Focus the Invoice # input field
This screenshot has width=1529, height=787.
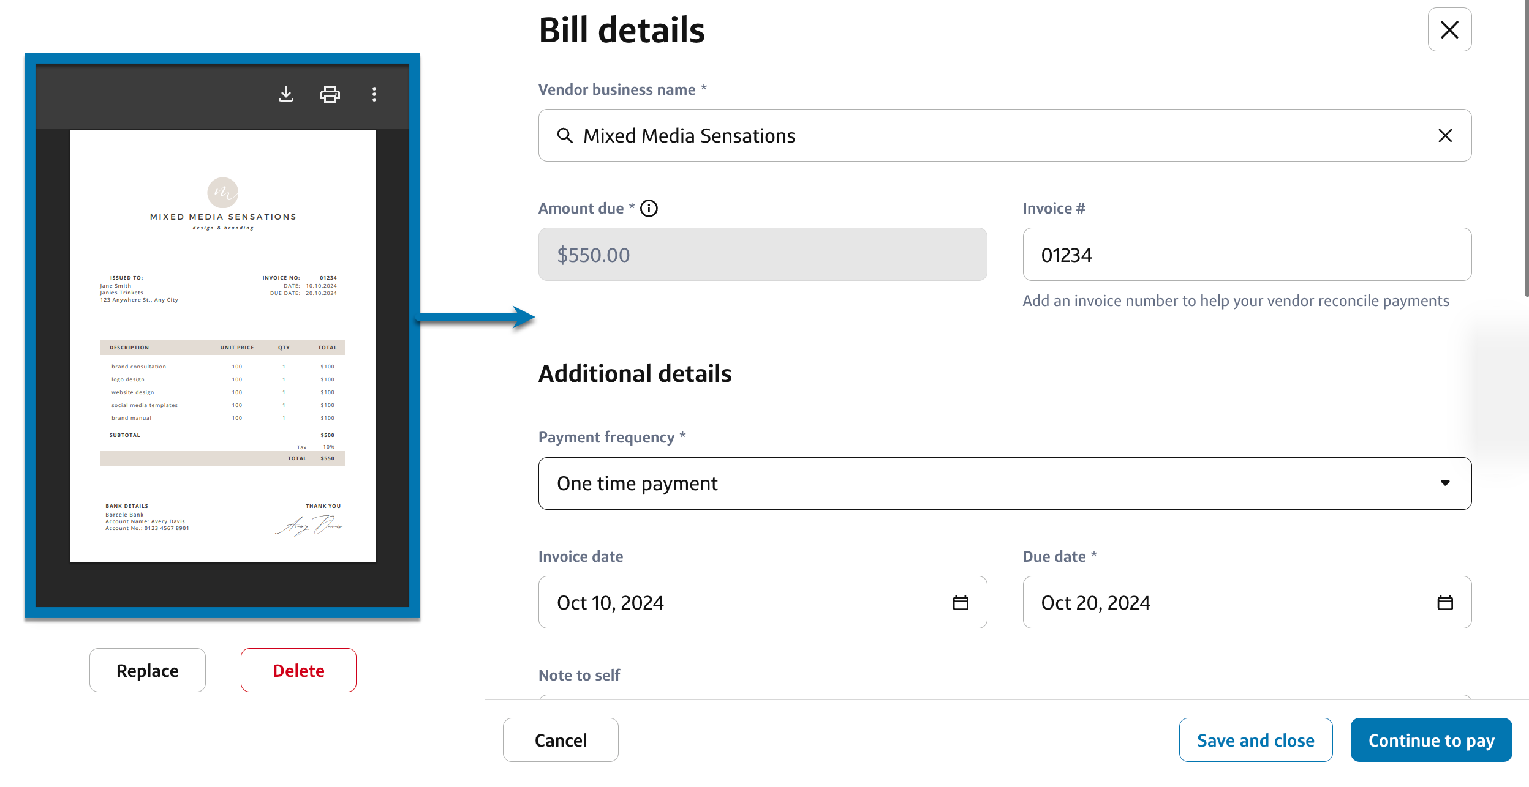1247,255
